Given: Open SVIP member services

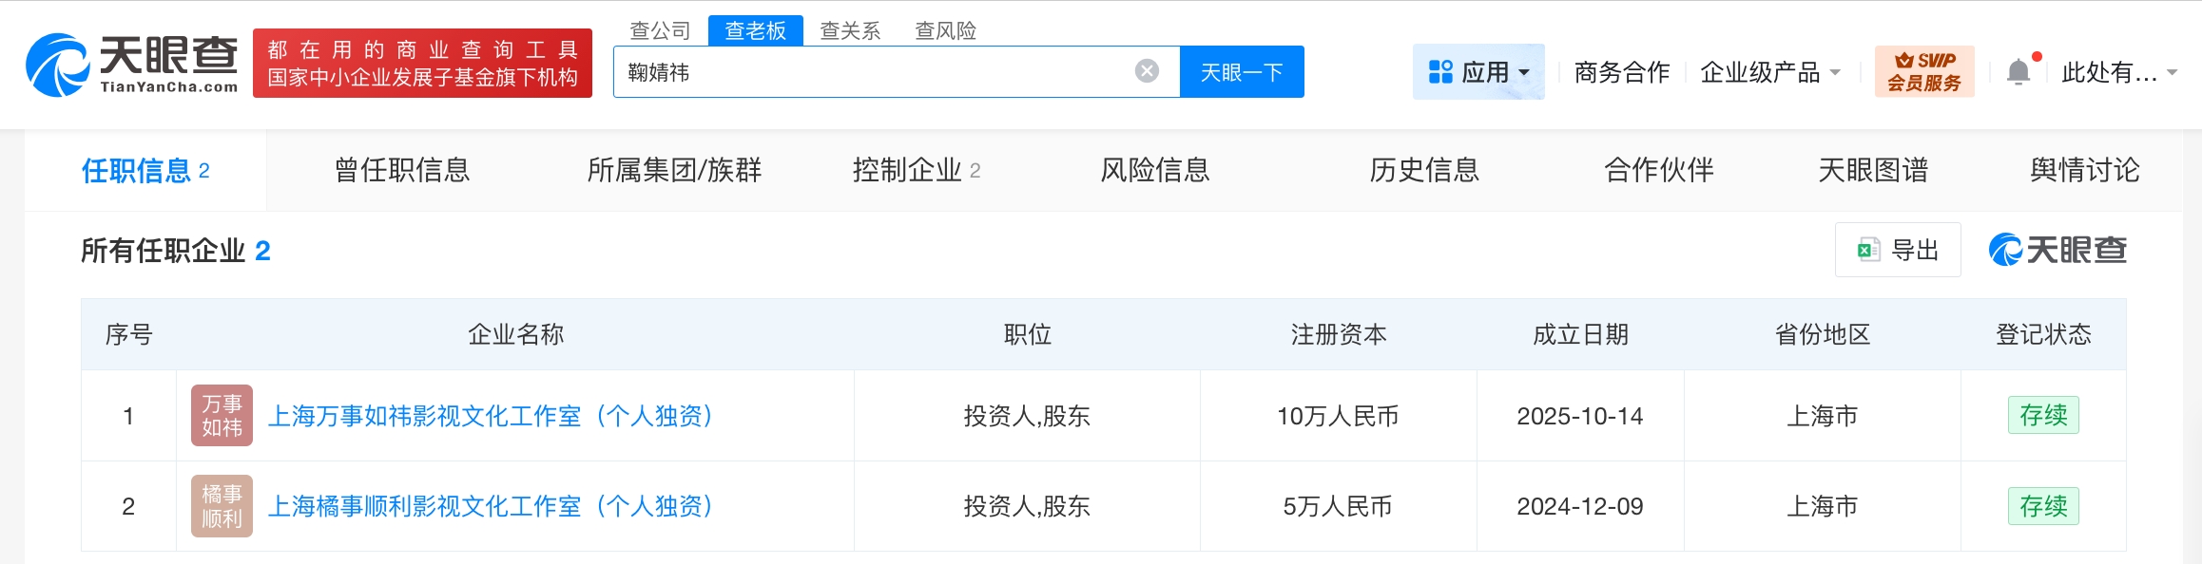Looking at the screenshot, I should coord(1923,72).
